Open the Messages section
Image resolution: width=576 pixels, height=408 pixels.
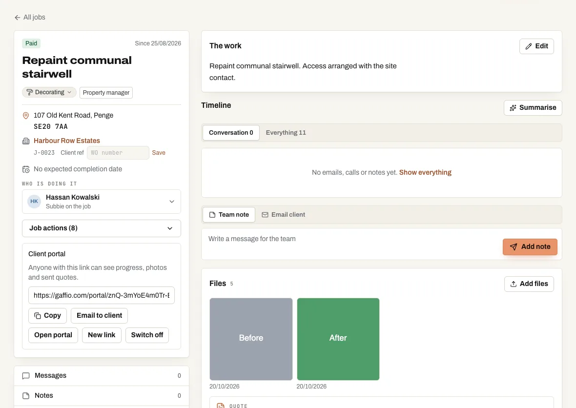(x=102, y=376)
